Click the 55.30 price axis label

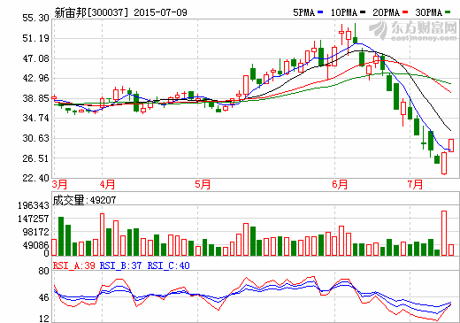click(x=35, y=18)
